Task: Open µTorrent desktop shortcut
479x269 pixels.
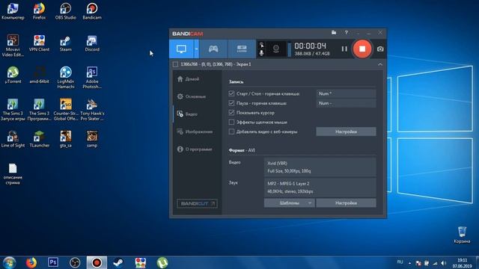Action: [x=13, y=75]
